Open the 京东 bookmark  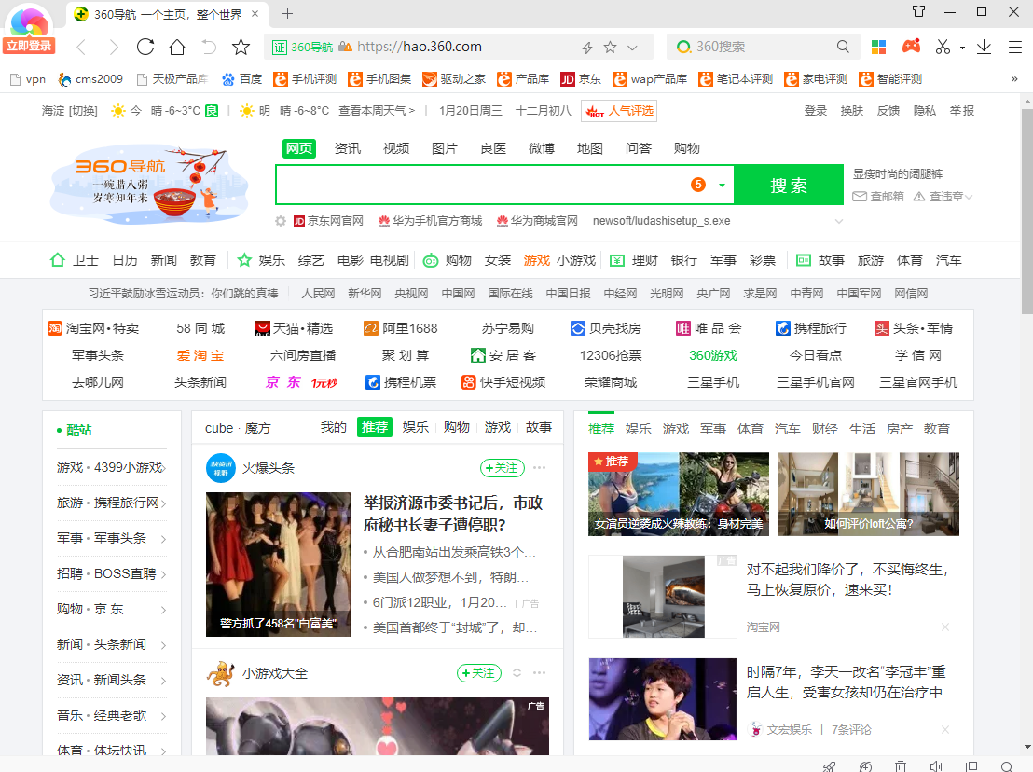tap(581, 79)
